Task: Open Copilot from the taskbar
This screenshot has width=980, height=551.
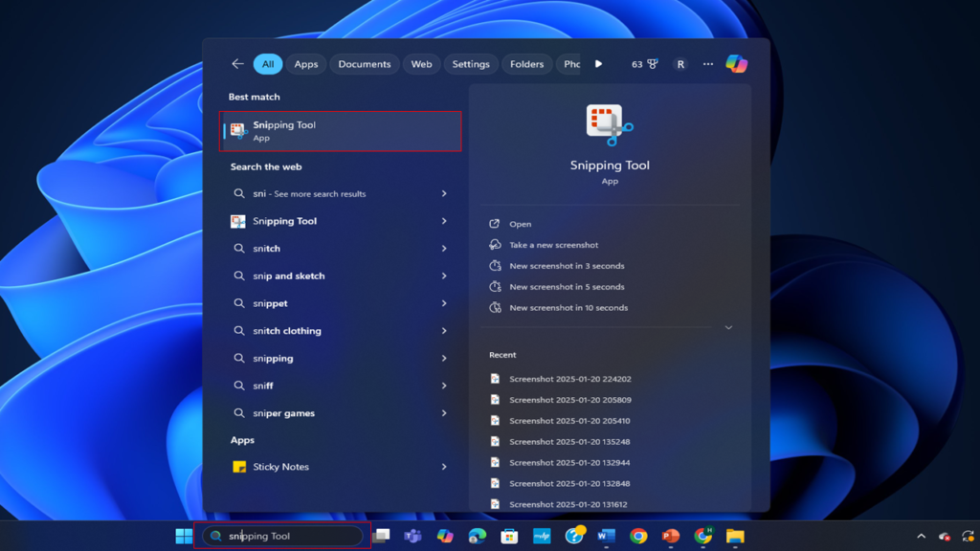Action: pos(445,536)
